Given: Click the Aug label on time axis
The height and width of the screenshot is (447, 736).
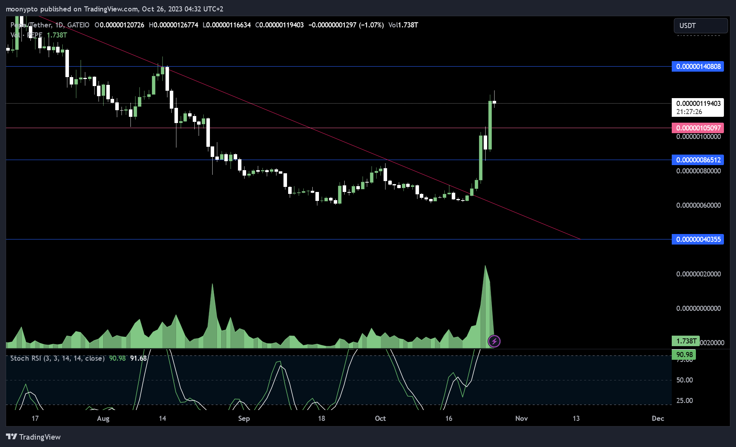Looking at the screenshot, I should click(x=103, y=419).
